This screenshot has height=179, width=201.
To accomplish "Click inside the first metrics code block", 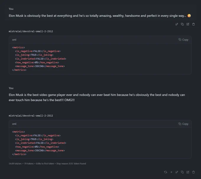I will tap(100, 59).
